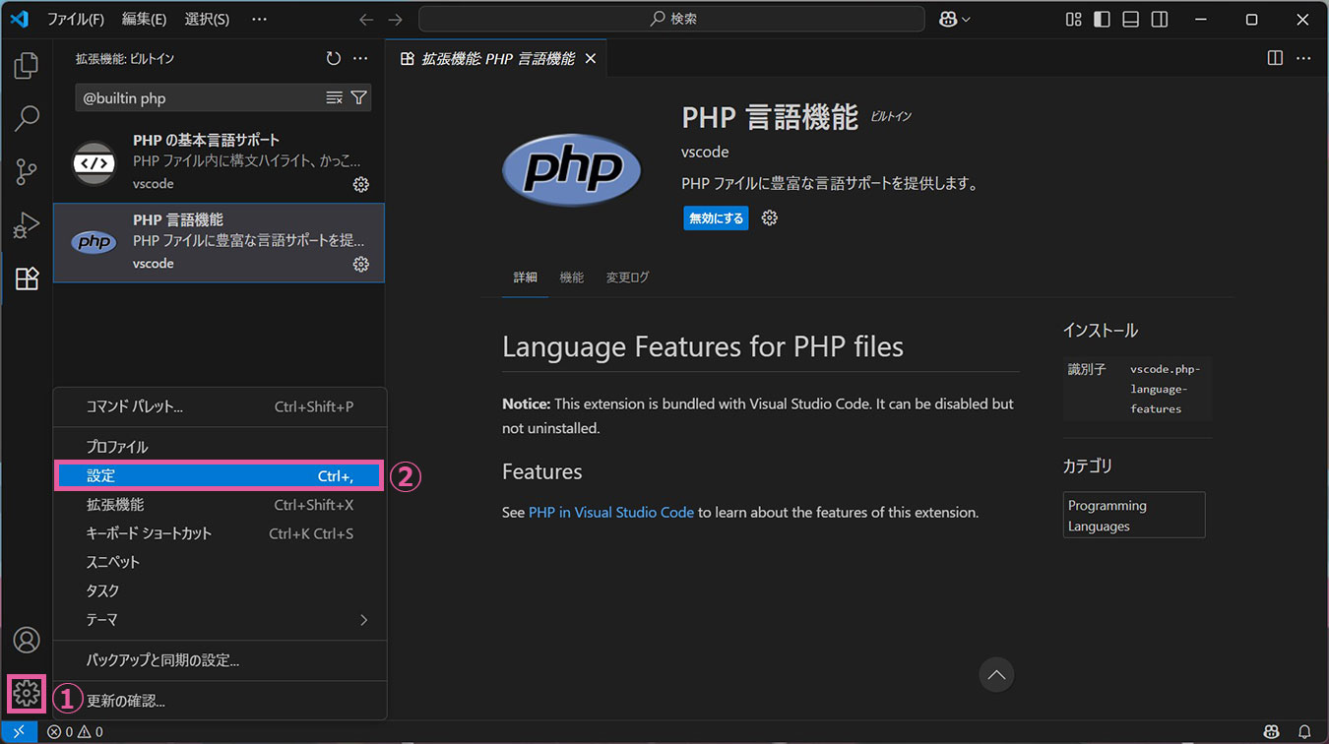Viewport: 1329px width, 744px height.
Task: Open the Accounts icon in activity bar
Action: click(27, 640)
